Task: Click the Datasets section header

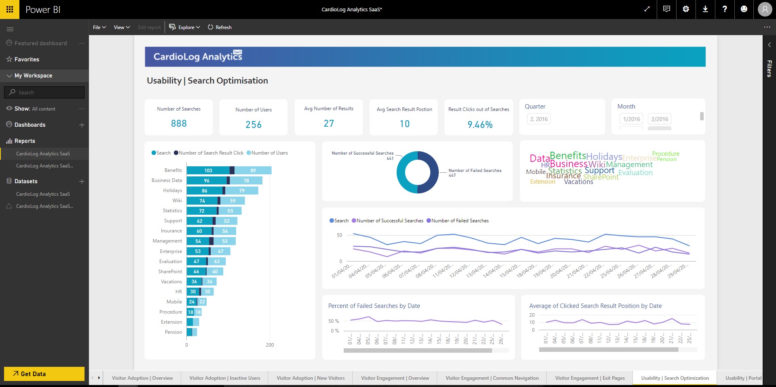Action: point(26,181)
